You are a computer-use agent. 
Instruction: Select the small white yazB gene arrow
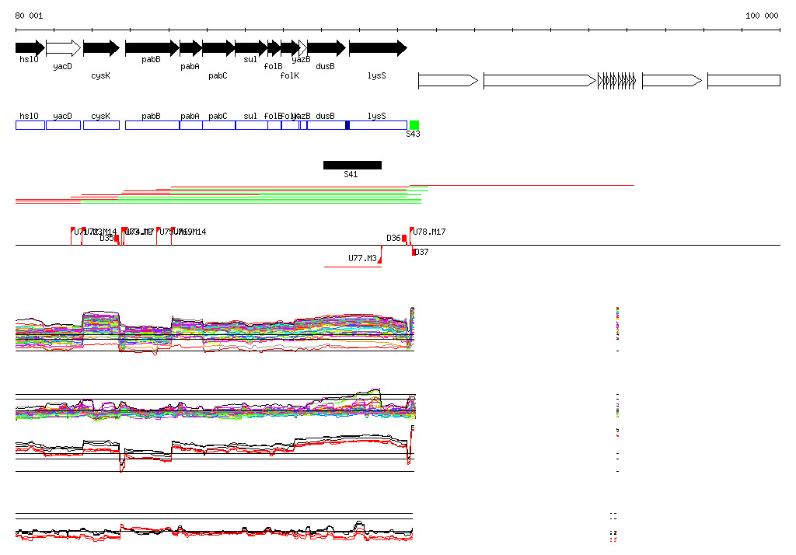[303, 48]
